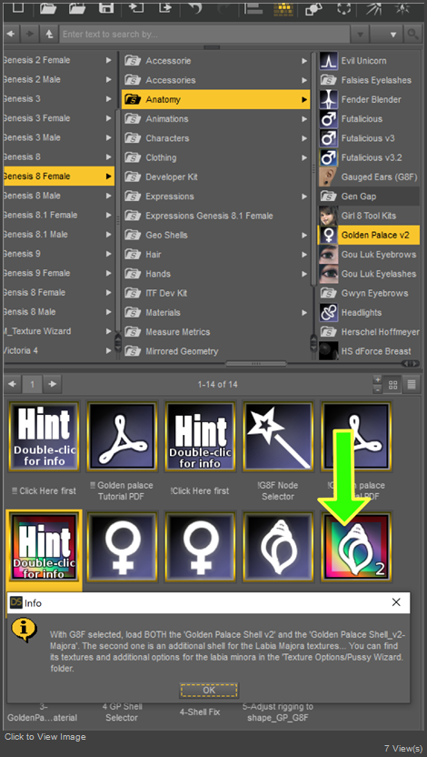This screenshot has width=427, height=757.
Task: Select Genesis 8 Female in the tree
Action: [59, 177]
